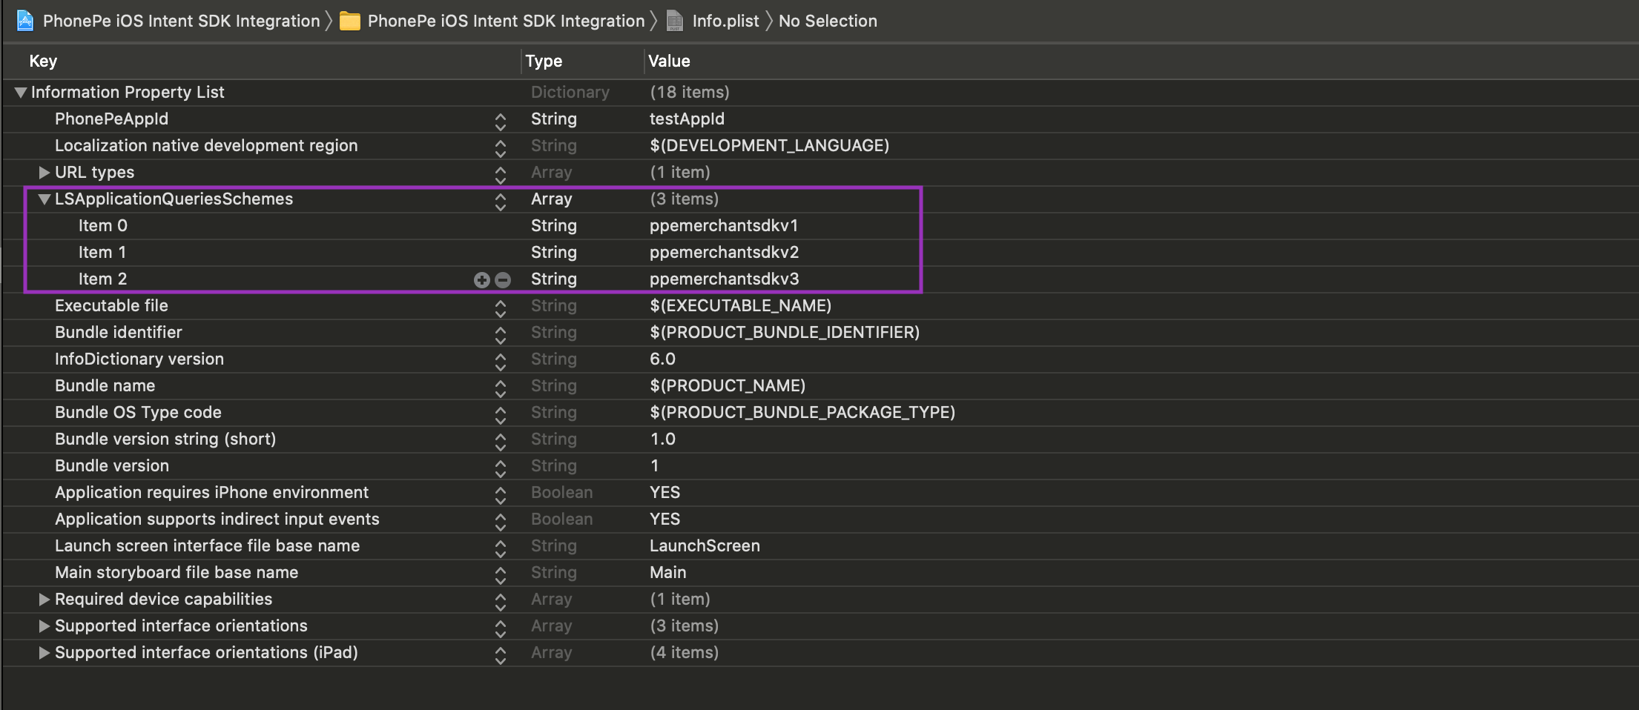This screenshot has height=710, width=1639.
Task: Click the 6.0 InfoDictionary version value
Action: (x=663, y=359)
